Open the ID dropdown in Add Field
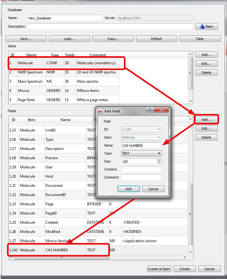This screenshot has width=227, height=279. tap(141, 129)
